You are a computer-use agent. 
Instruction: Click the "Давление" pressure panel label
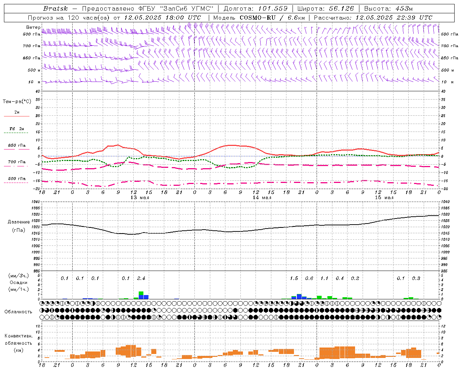[x=19, y=222]
